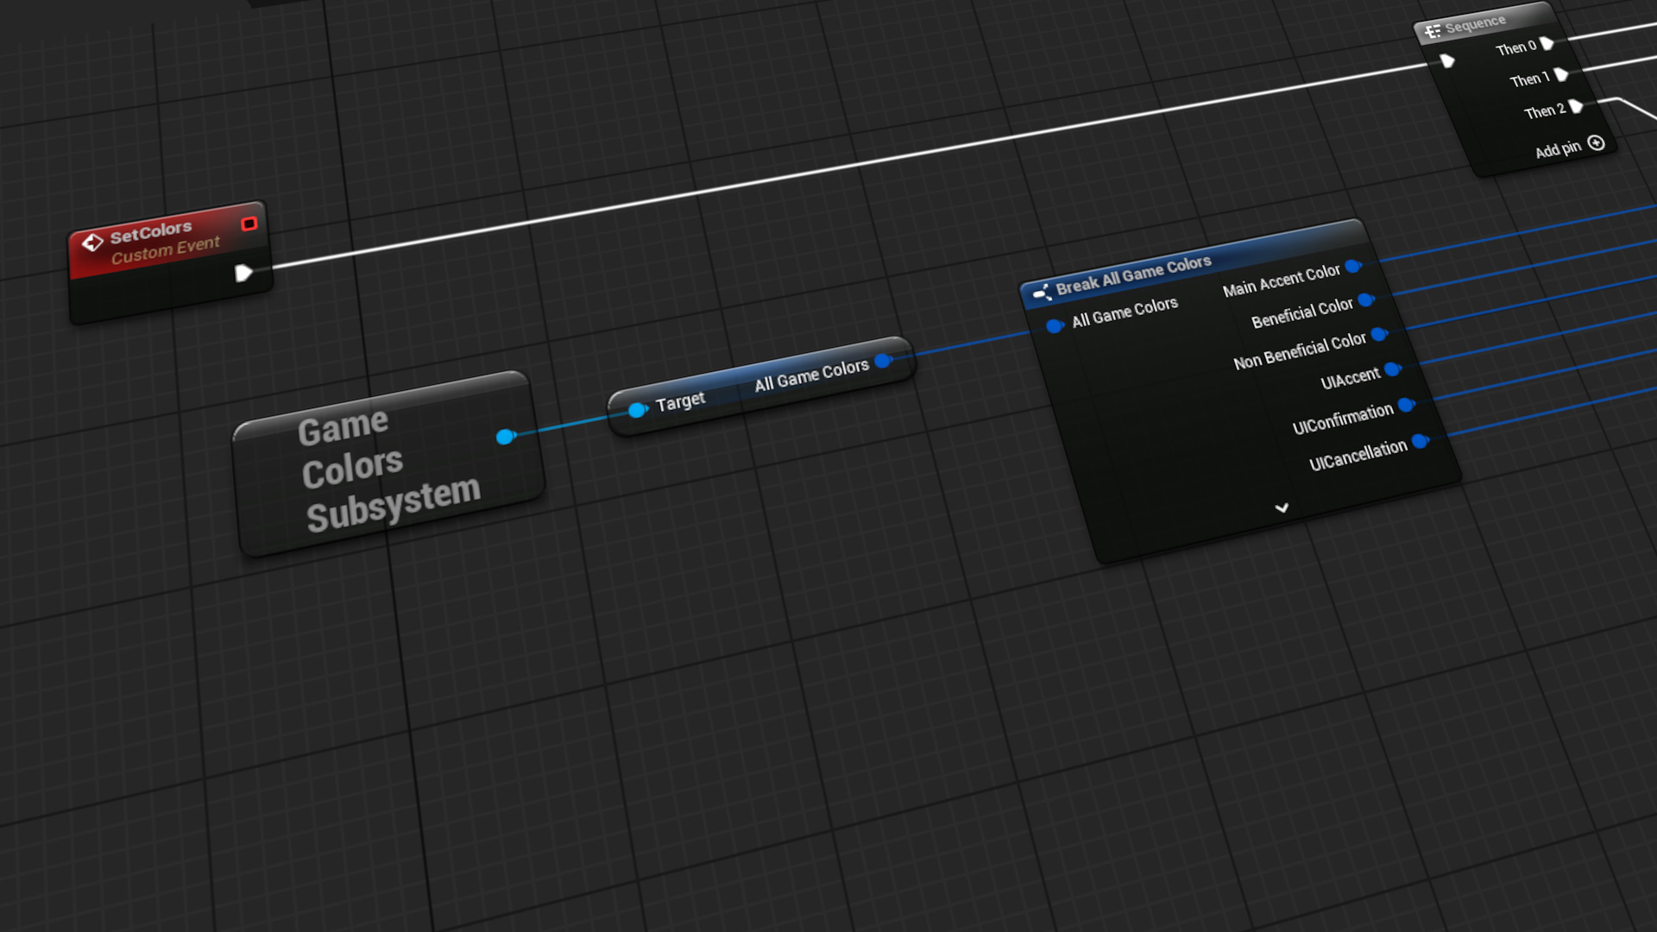The height and width of the screenshot is (932, 1657).
Task: Click the All Game Colors output pin
Action: click(x=882, y=361)
